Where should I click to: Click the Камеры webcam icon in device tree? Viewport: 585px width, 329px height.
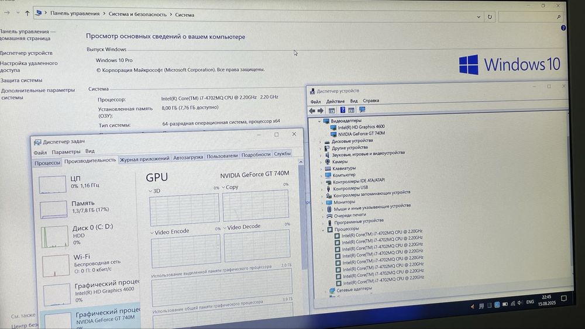pos(328,162)
